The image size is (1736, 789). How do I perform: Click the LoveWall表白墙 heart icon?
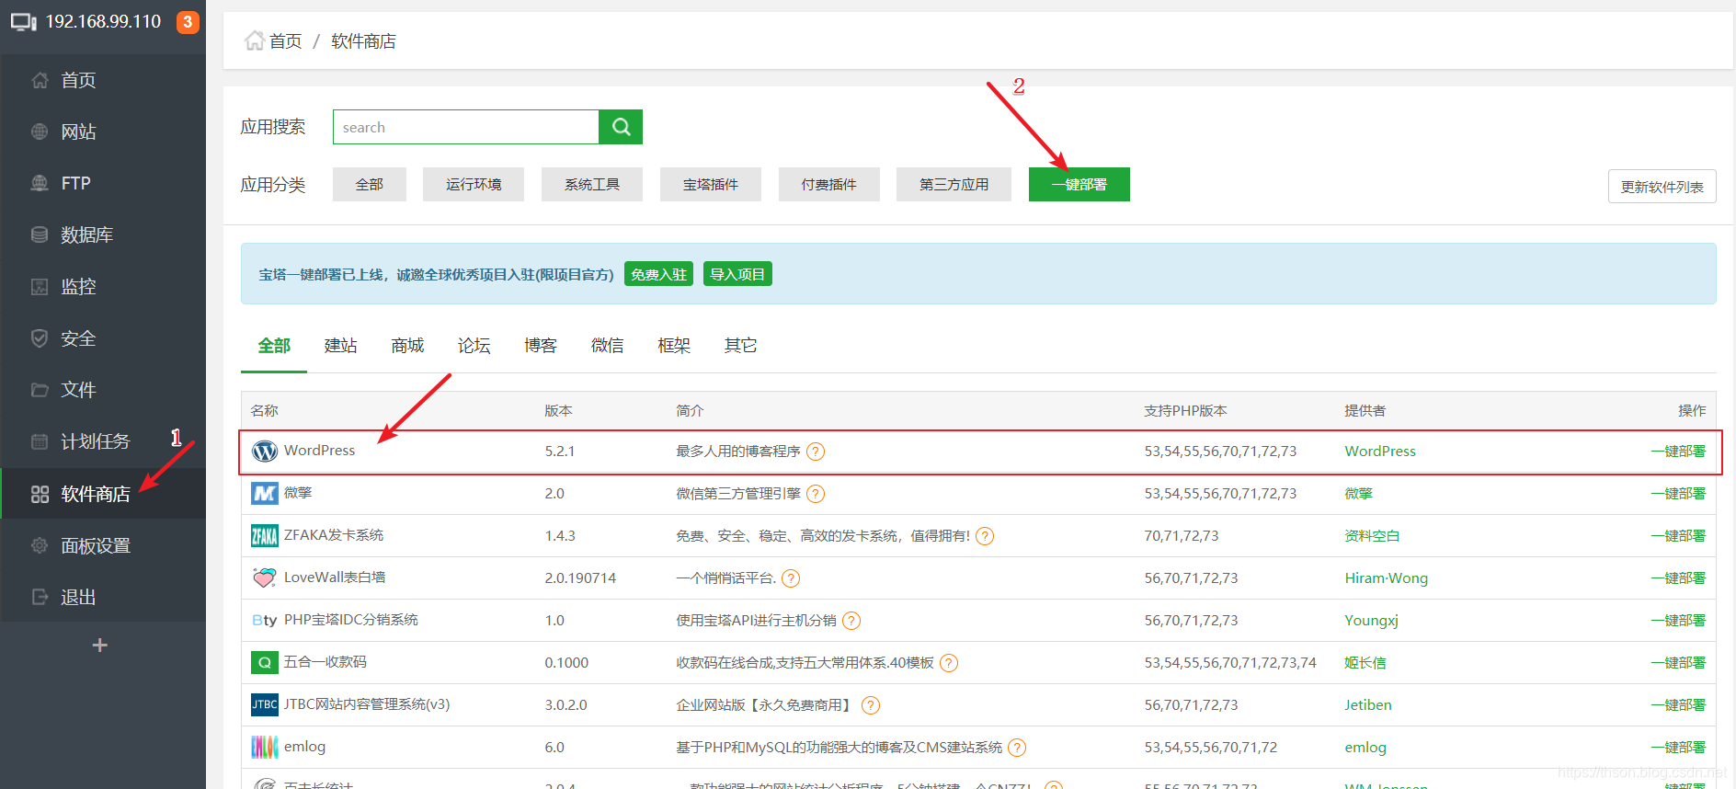(x=265, y=577)
